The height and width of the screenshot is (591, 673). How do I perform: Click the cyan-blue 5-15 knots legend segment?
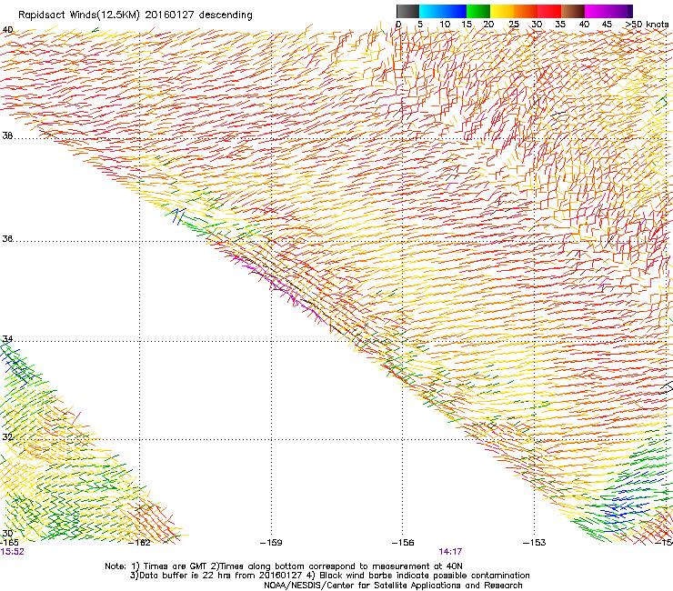click(443, 11)
